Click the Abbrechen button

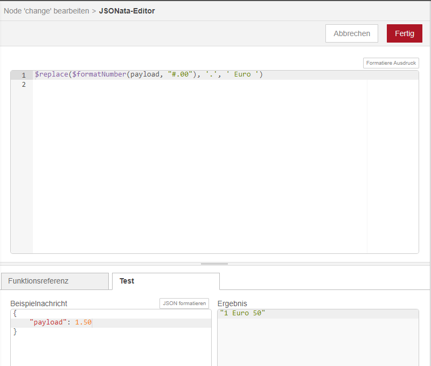pos(352,33)
